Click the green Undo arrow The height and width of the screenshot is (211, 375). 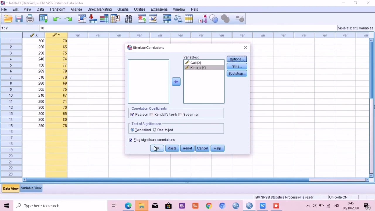pyautogui.click(x=57, y=19)
